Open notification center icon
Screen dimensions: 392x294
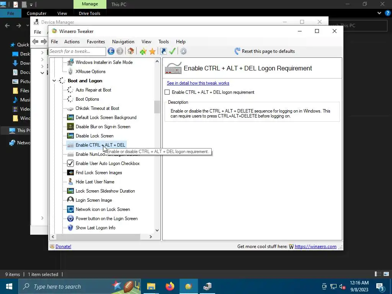380,286
